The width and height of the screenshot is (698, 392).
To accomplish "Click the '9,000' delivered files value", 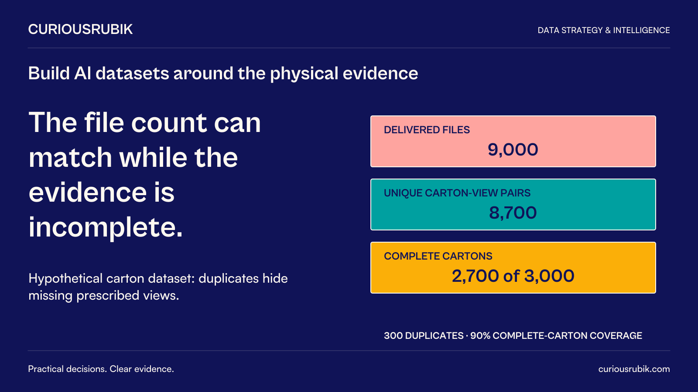I will point(513,149).
